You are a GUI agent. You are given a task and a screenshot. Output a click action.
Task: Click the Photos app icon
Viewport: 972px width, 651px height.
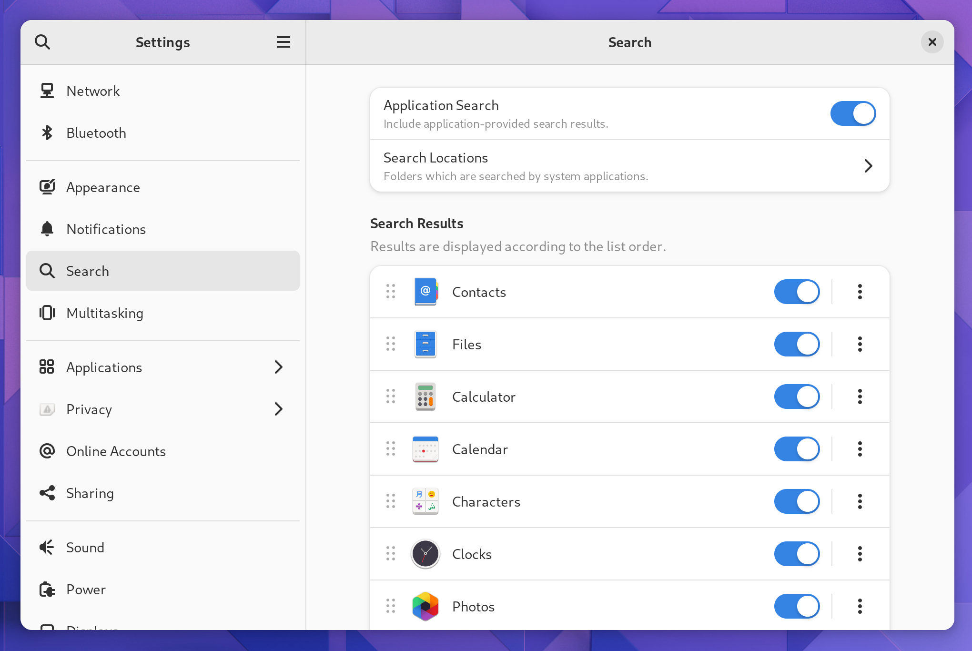(x=425, y=606)
